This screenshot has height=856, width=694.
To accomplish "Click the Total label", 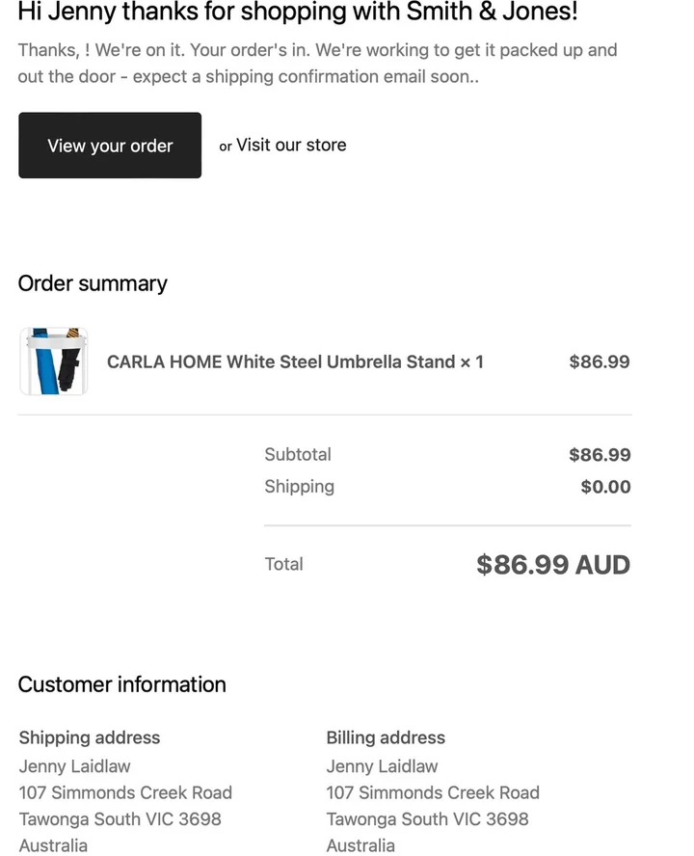I will point(283,564).
